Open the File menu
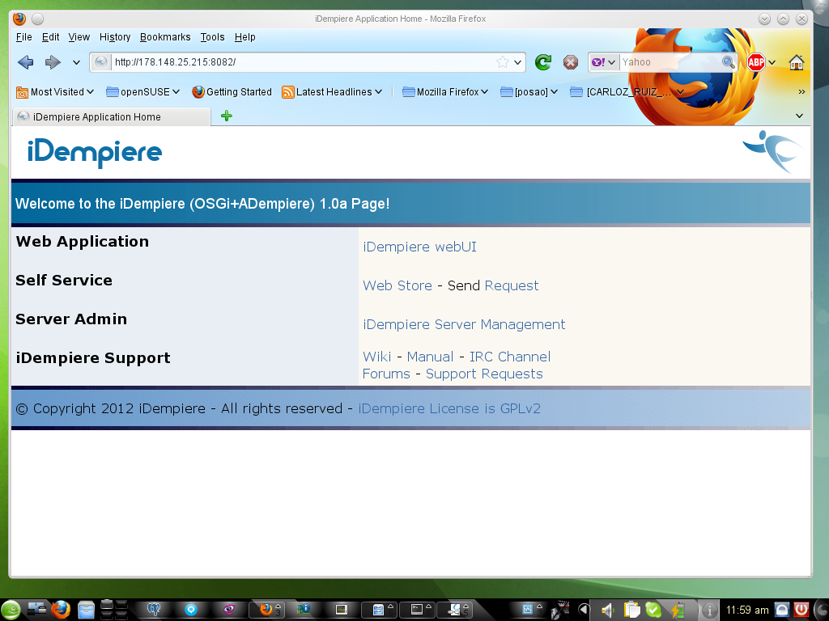Viewport: 829px width, 621px height. [x=23, y=37]
